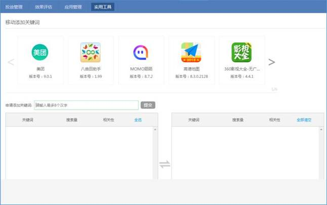This screenshot has width=327, height=205.
Task: Click the 全部清空 clear-all link
Action: click(303, 120)
